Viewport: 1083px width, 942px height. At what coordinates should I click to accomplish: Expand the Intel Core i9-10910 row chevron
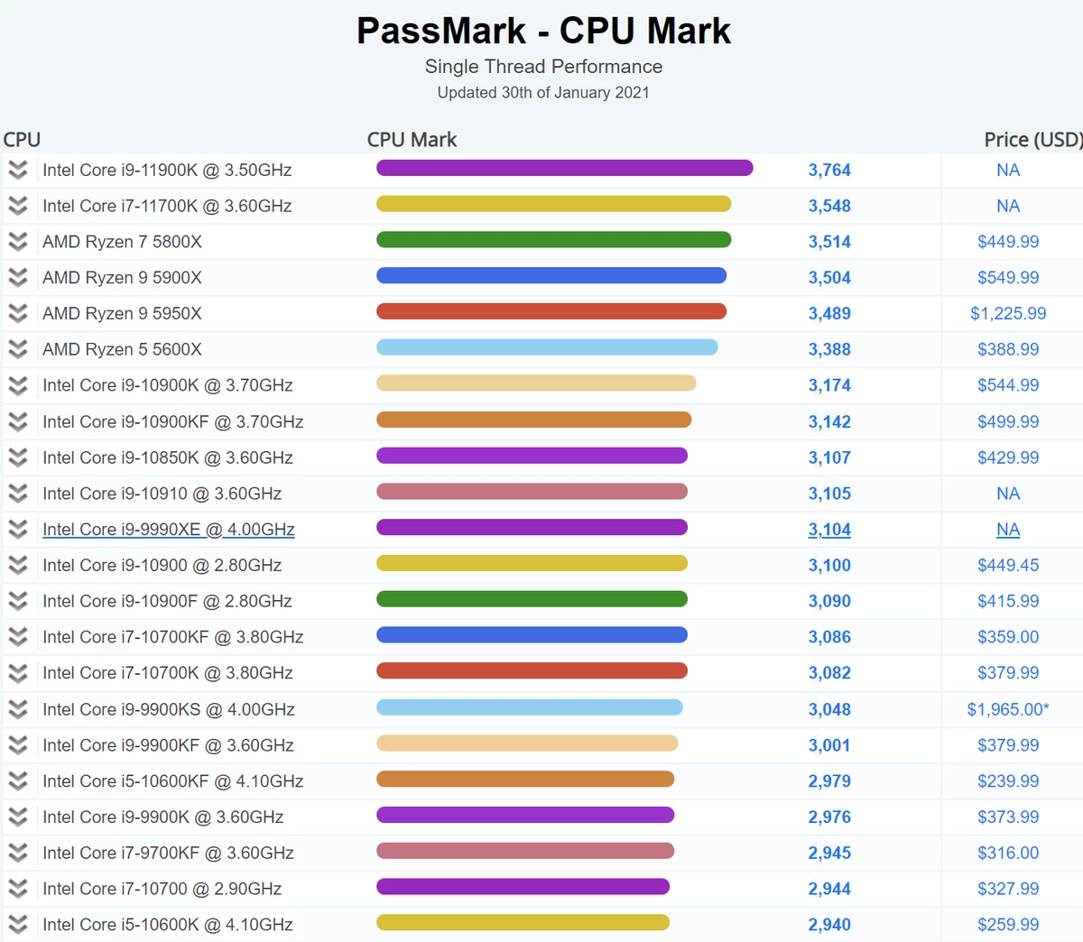pyautogui.click(x=18, y=494)
